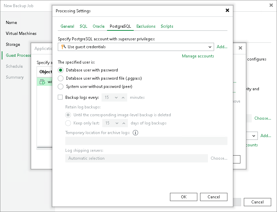Click the VM icon in the object list
Image resolution: width=277 pixels, height=212 pixels.
42,82
